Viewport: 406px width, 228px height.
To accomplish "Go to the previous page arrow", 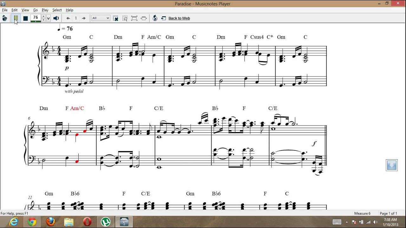I will [68, 18].
